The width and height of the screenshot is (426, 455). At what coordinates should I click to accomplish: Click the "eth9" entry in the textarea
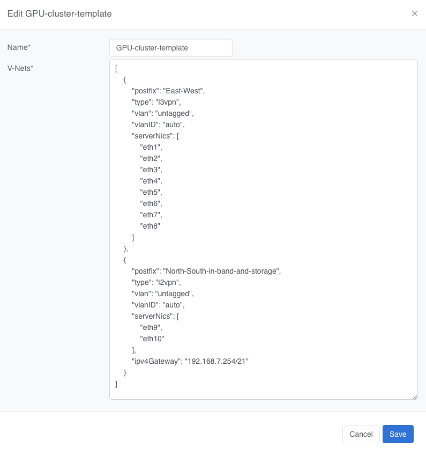[x=151, y=327]
